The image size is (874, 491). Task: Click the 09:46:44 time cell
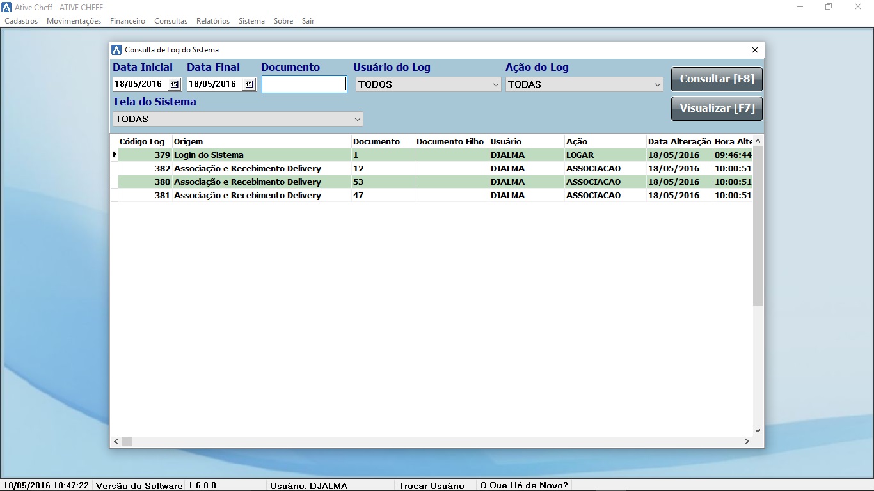point(733,155)
